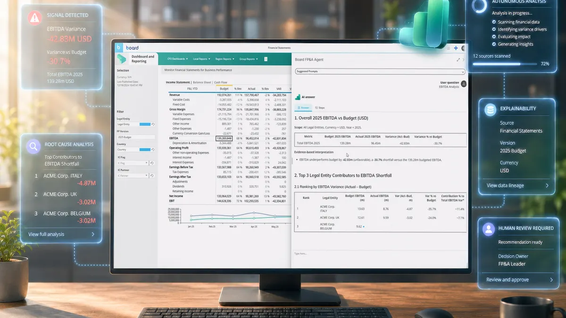
Task: Collapse agent panel with the right chevron
Action: [x=465, y=60]
